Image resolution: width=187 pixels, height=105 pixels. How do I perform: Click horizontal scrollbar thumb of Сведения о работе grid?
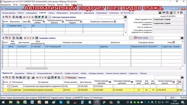pyautogui.click(x=37, y=68)
